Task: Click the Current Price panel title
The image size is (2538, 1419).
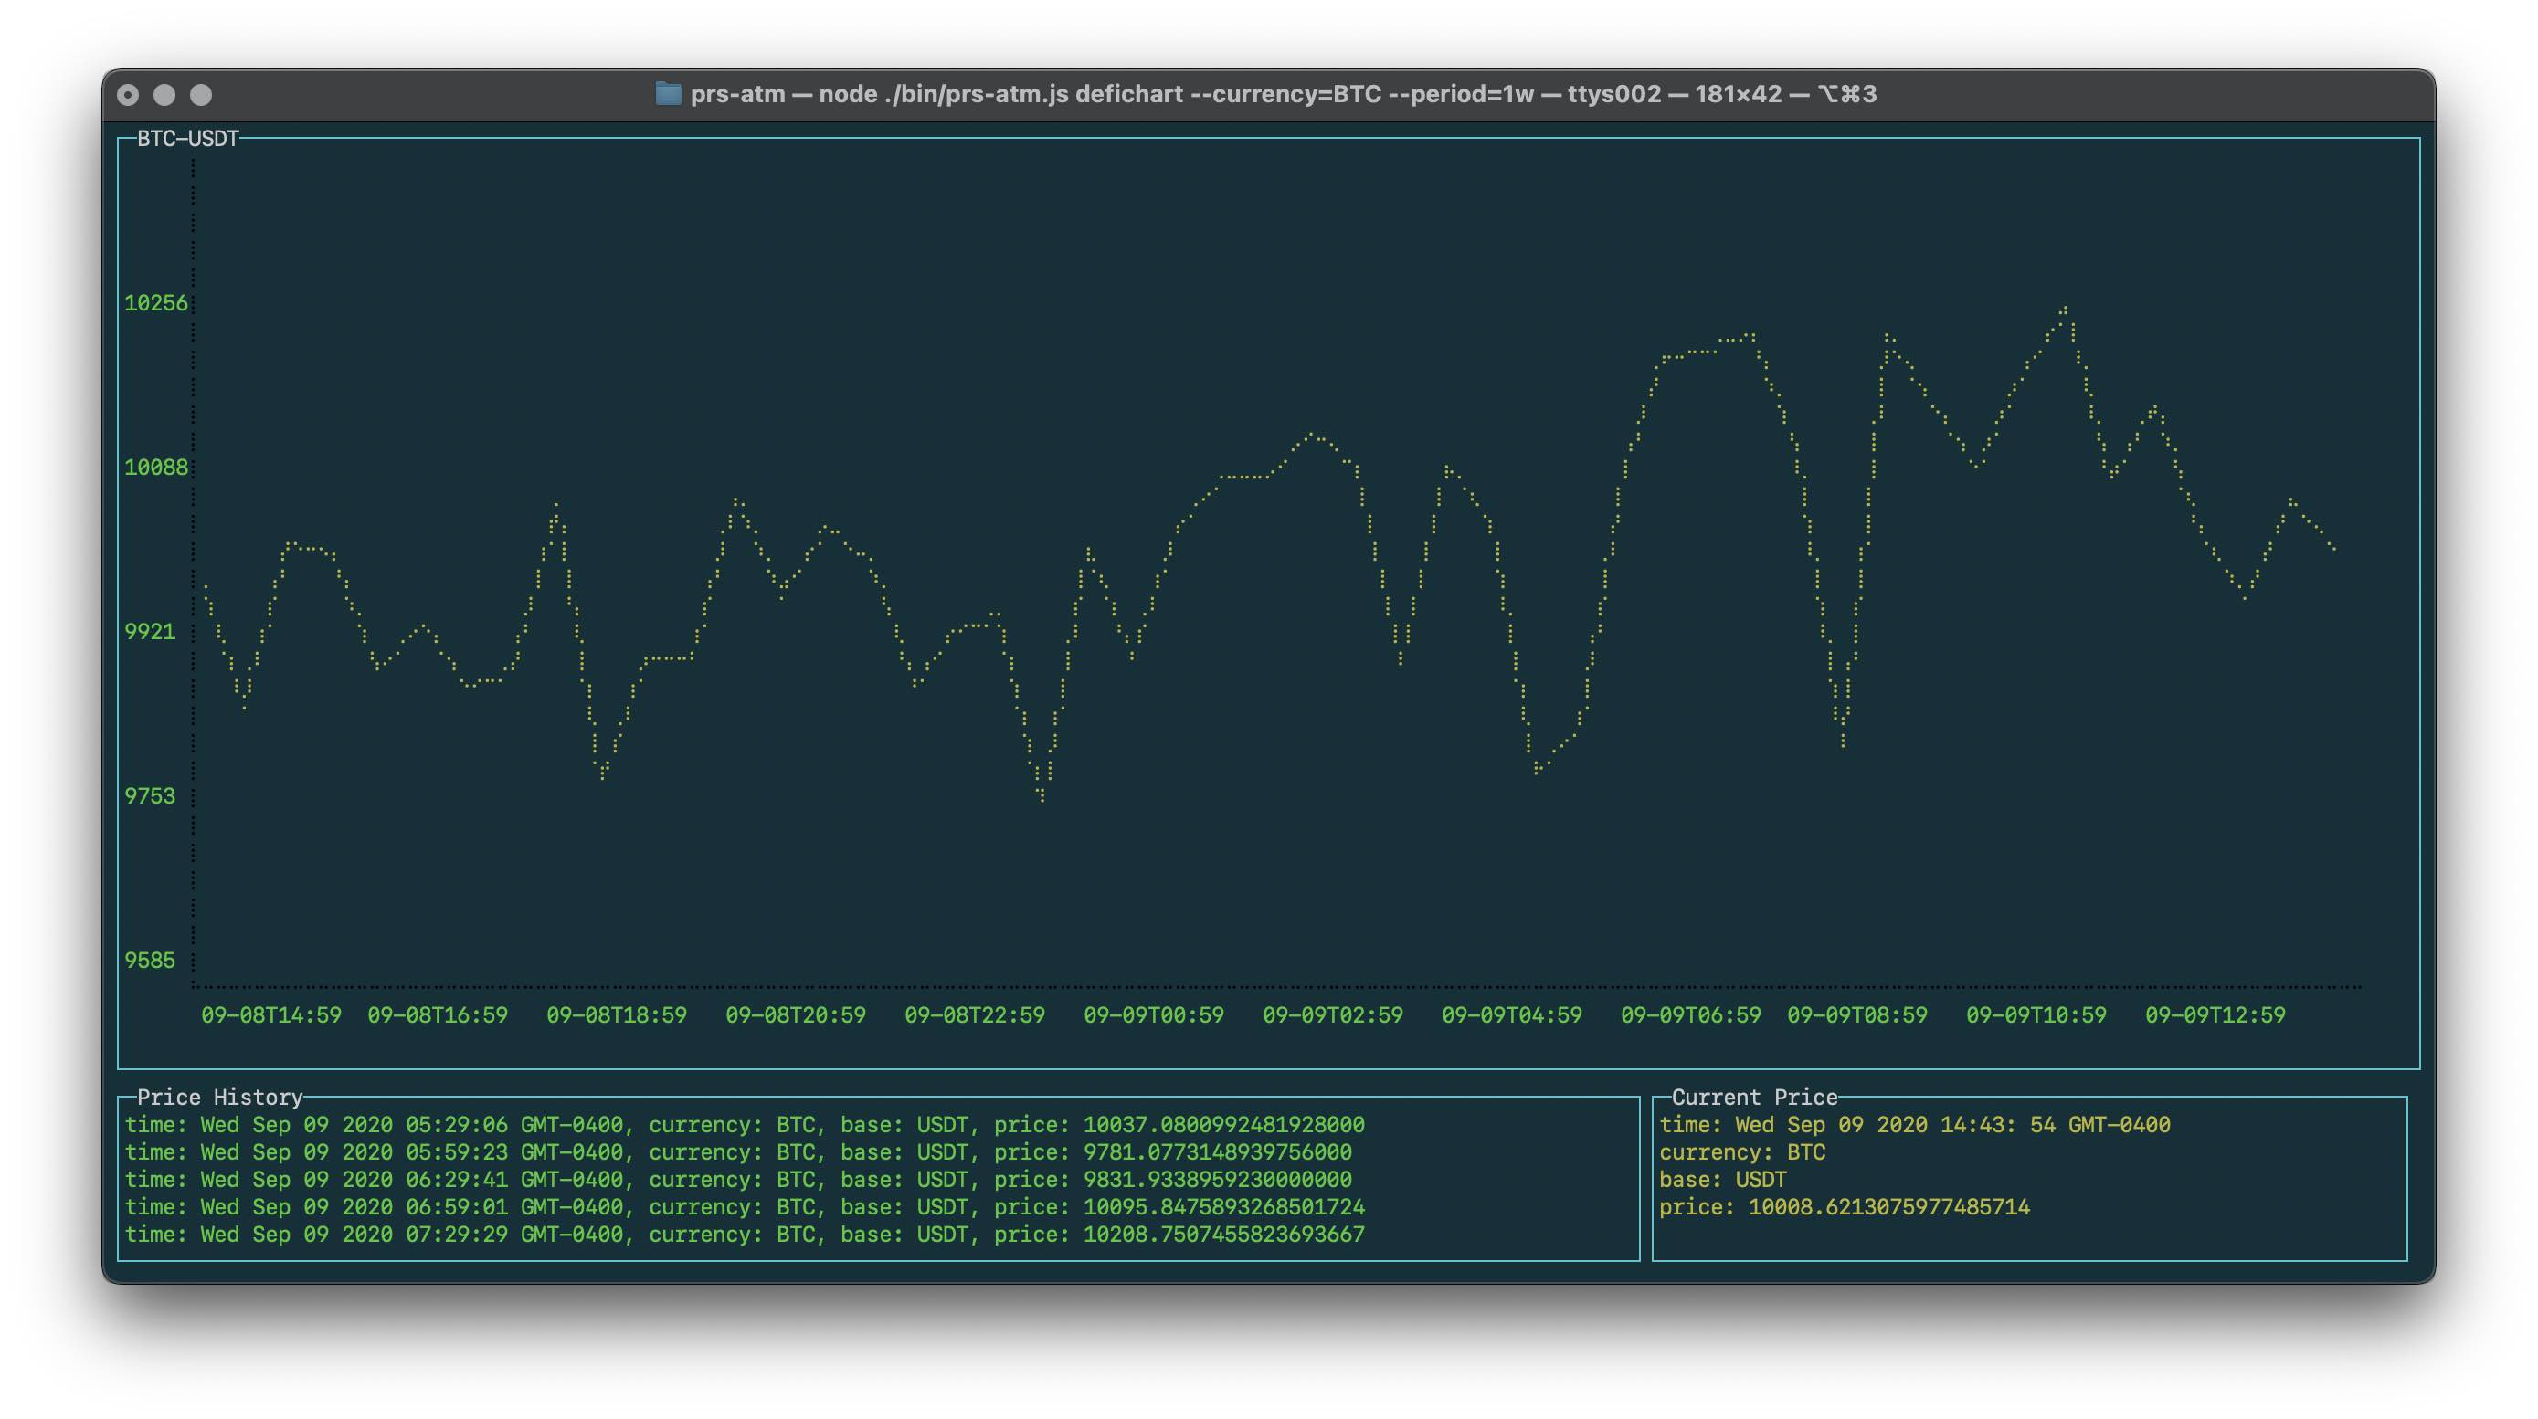Action: pos(1754,1097)
